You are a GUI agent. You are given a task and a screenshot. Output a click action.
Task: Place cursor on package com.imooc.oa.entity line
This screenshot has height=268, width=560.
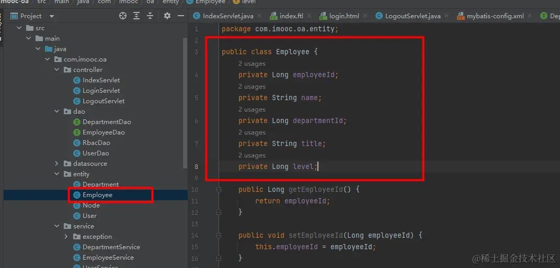pos(280,29)
